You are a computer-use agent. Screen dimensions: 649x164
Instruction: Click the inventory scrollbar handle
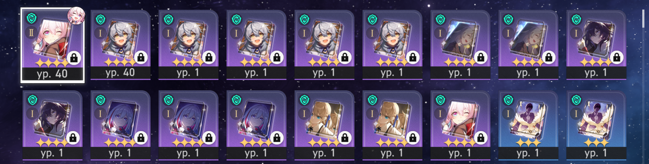(643, 19)
